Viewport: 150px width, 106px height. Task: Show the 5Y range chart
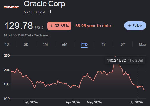click(123, 44)
